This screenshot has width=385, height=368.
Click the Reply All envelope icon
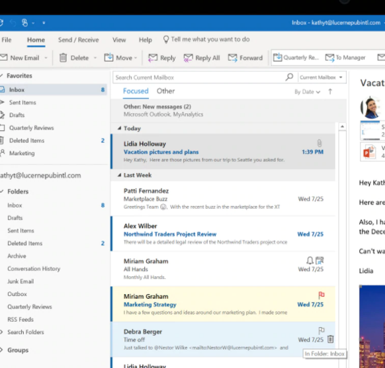[188, 58]
